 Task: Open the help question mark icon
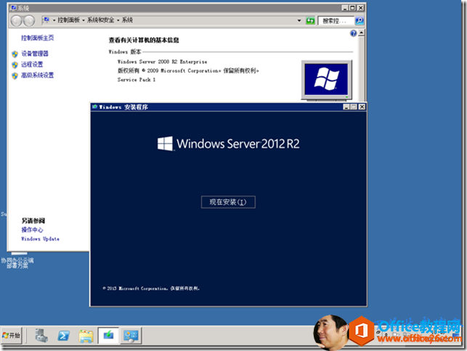pyautogui.click(x=353, y=33)
